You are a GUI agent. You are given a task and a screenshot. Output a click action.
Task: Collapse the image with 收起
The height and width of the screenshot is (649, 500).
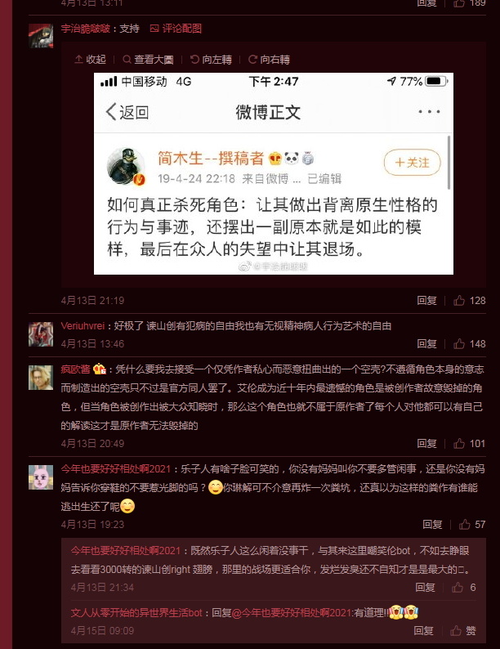(90, 60)
